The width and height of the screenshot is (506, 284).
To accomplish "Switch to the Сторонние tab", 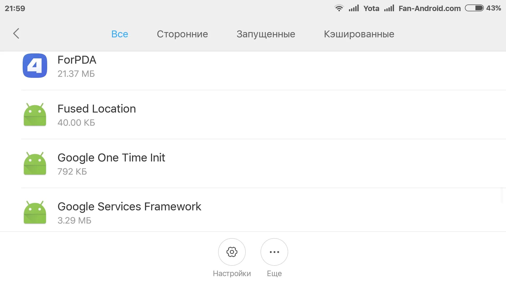I will [x=182, y=34].
